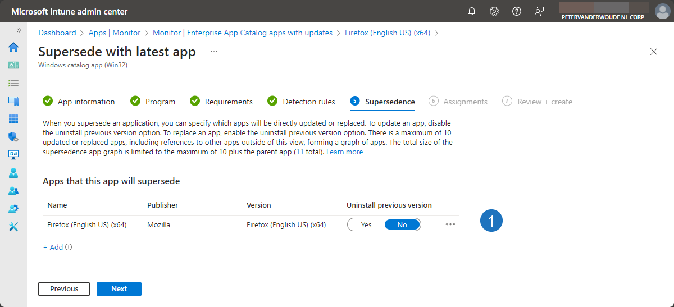Image resolution: width=674 pixels, height=307 pixels.
Task: Expand the left navigation sidebar
Action: [19, 30]
